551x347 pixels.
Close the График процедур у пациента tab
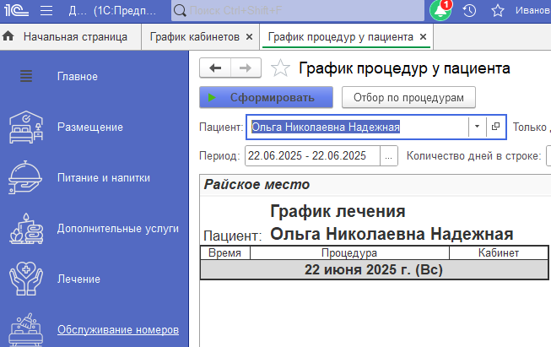[423, 37]
